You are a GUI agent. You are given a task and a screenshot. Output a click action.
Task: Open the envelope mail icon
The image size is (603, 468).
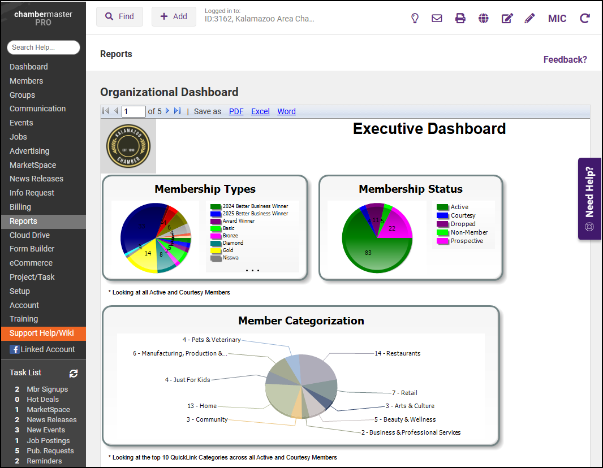coord(437,18)
